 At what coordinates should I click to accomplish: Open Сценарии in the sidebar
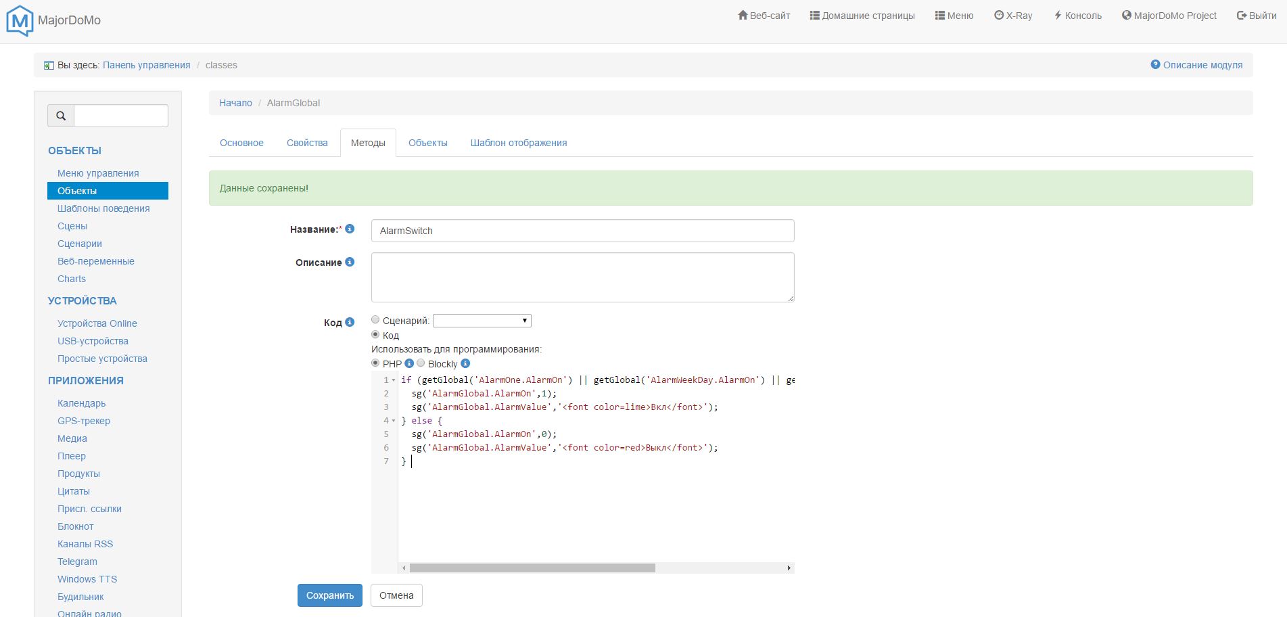point(80,244)
